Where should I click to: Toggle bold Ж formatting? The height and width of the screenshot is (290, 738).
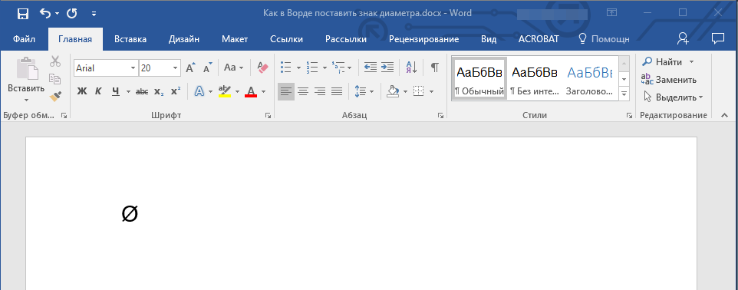(82, 91)
